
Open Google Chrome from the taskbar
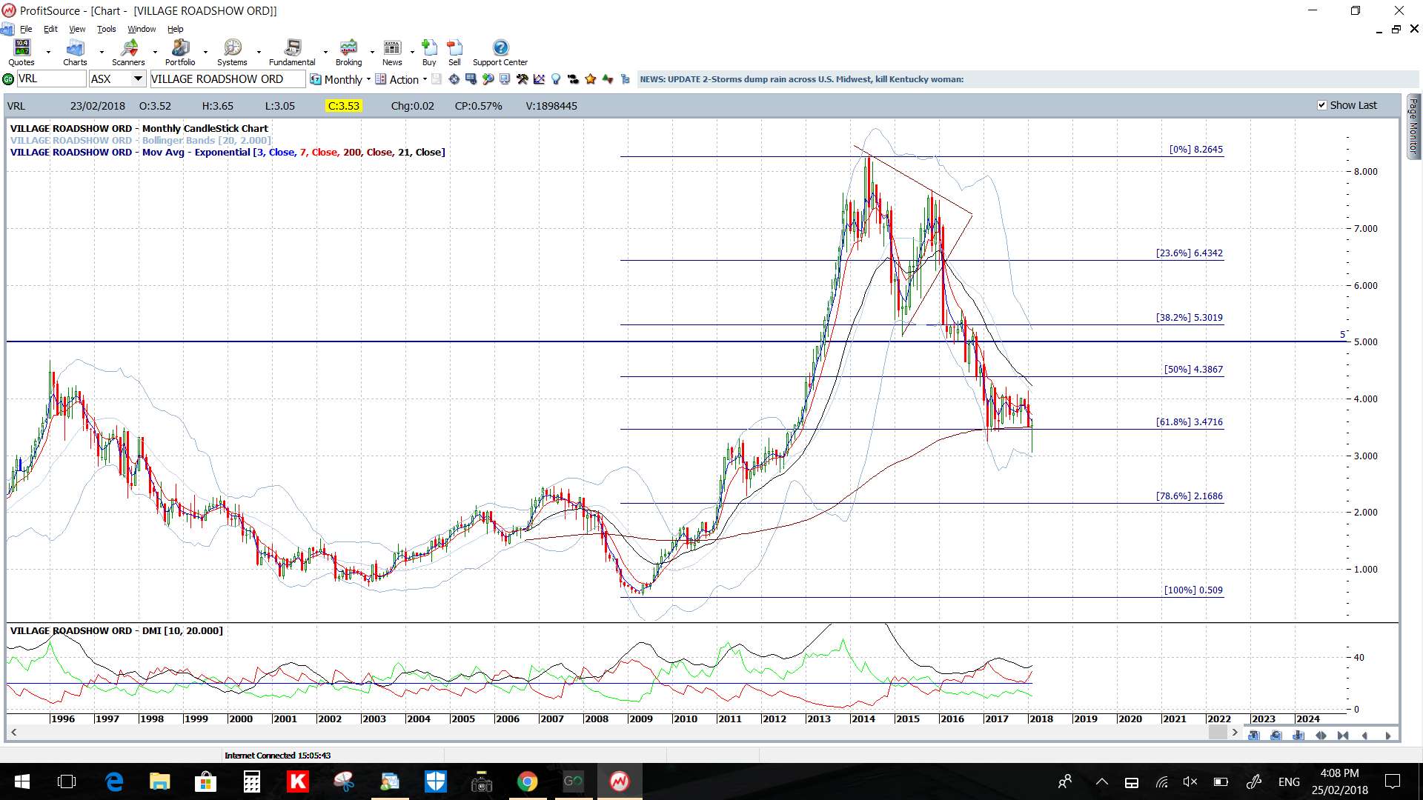pos(527,781)
